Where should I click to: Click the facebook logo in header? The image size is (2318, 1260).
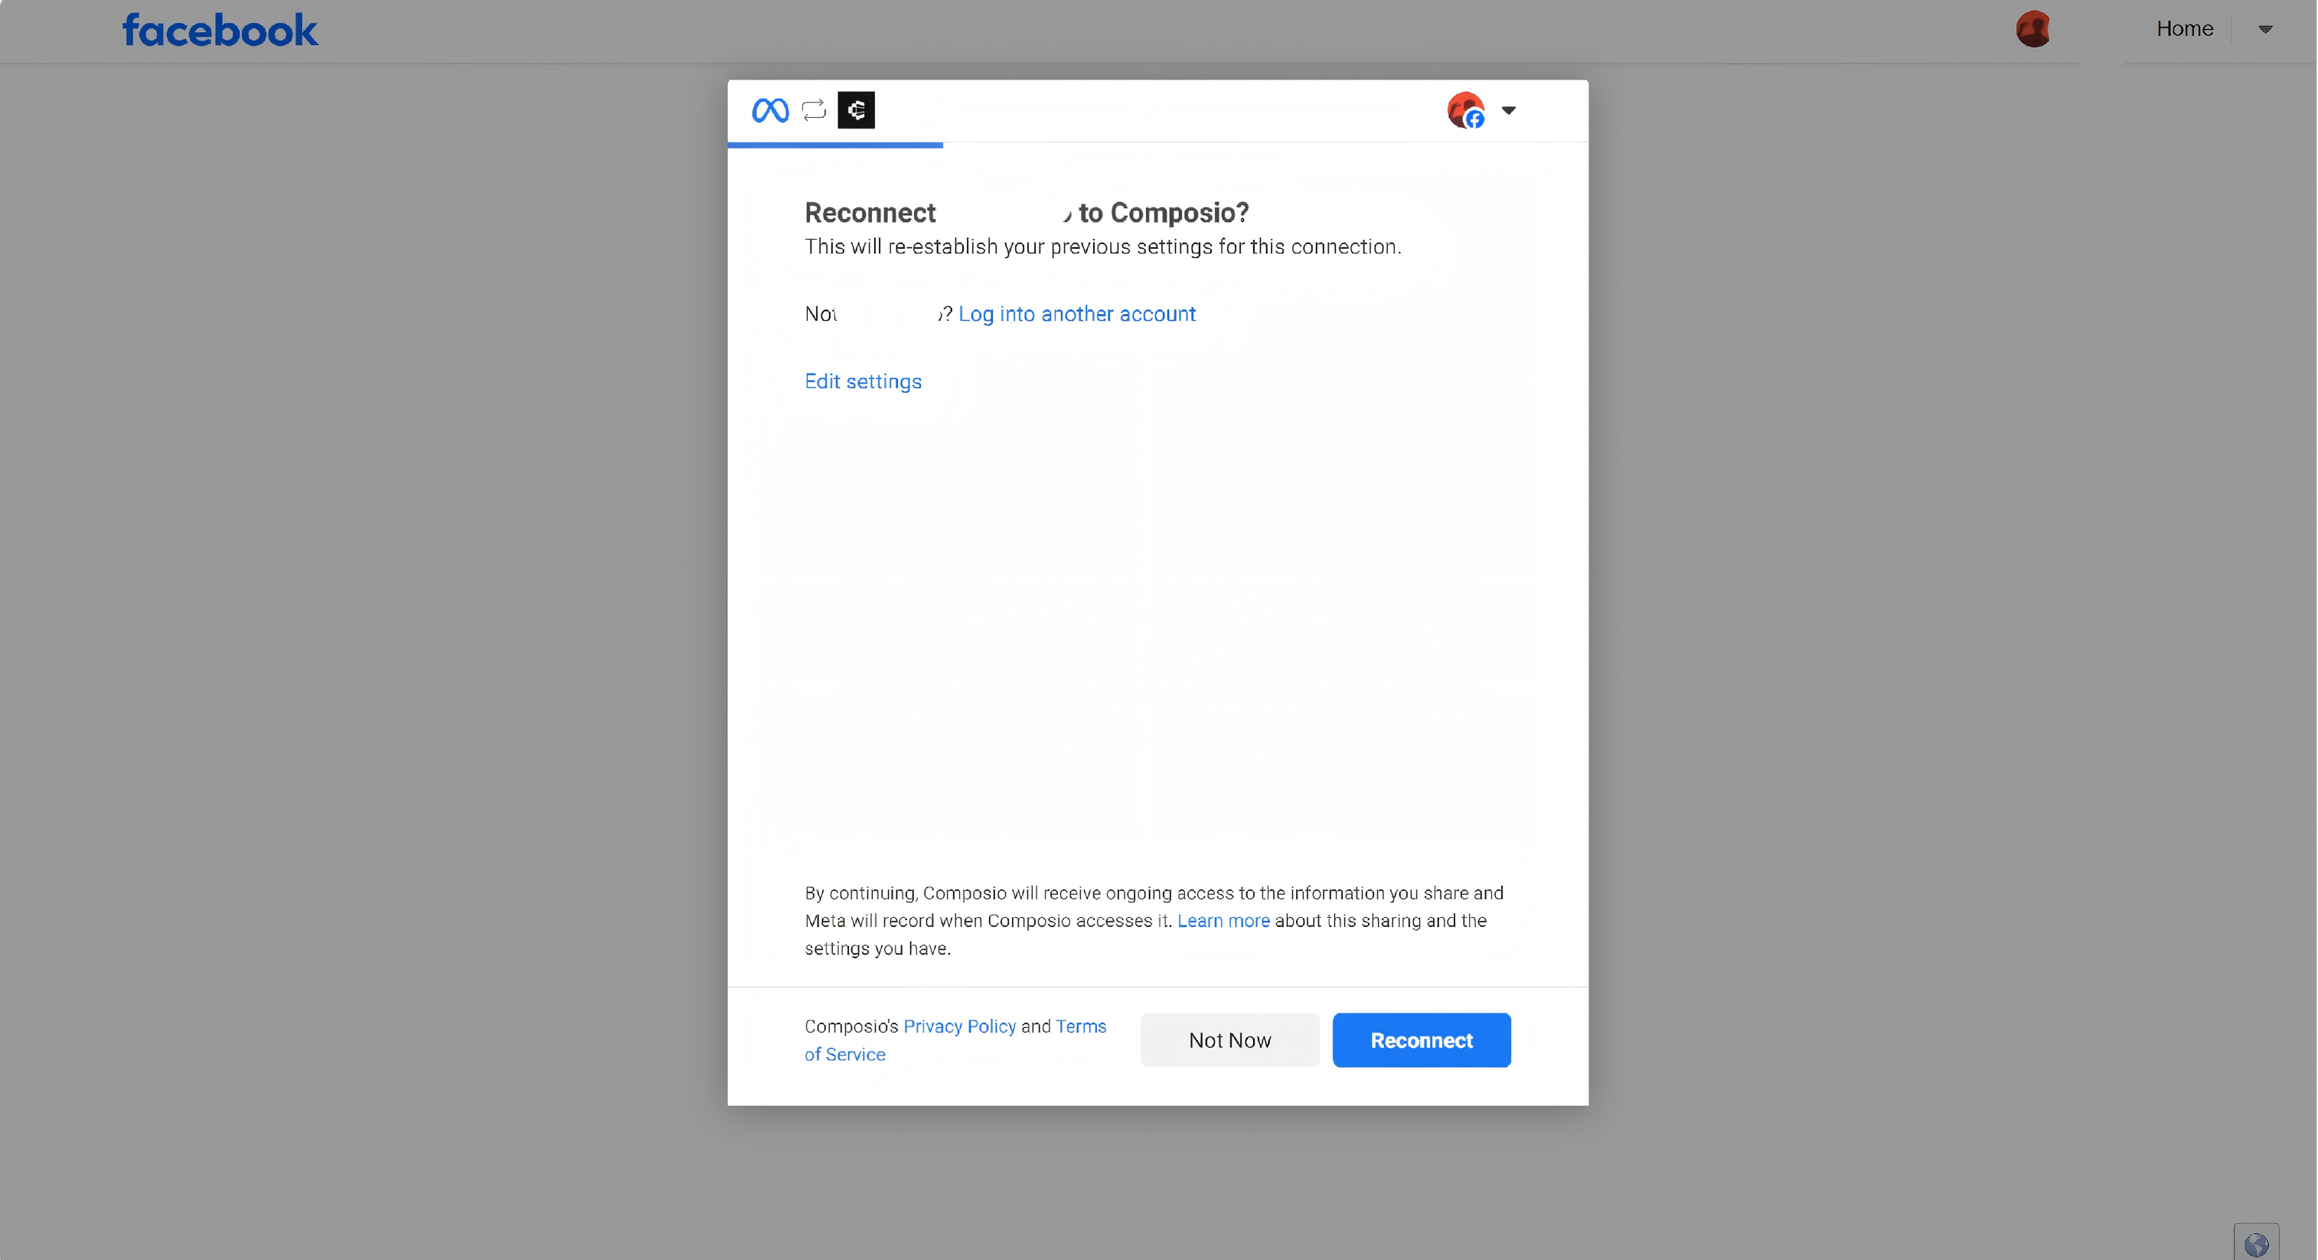tap(220, 31)
